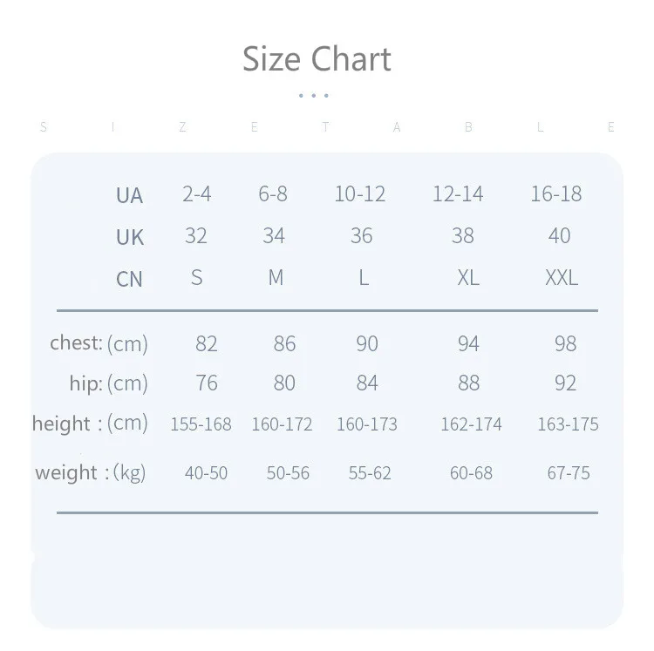Click height range 155-168
The image size is (654, 651).
(201, 424)
